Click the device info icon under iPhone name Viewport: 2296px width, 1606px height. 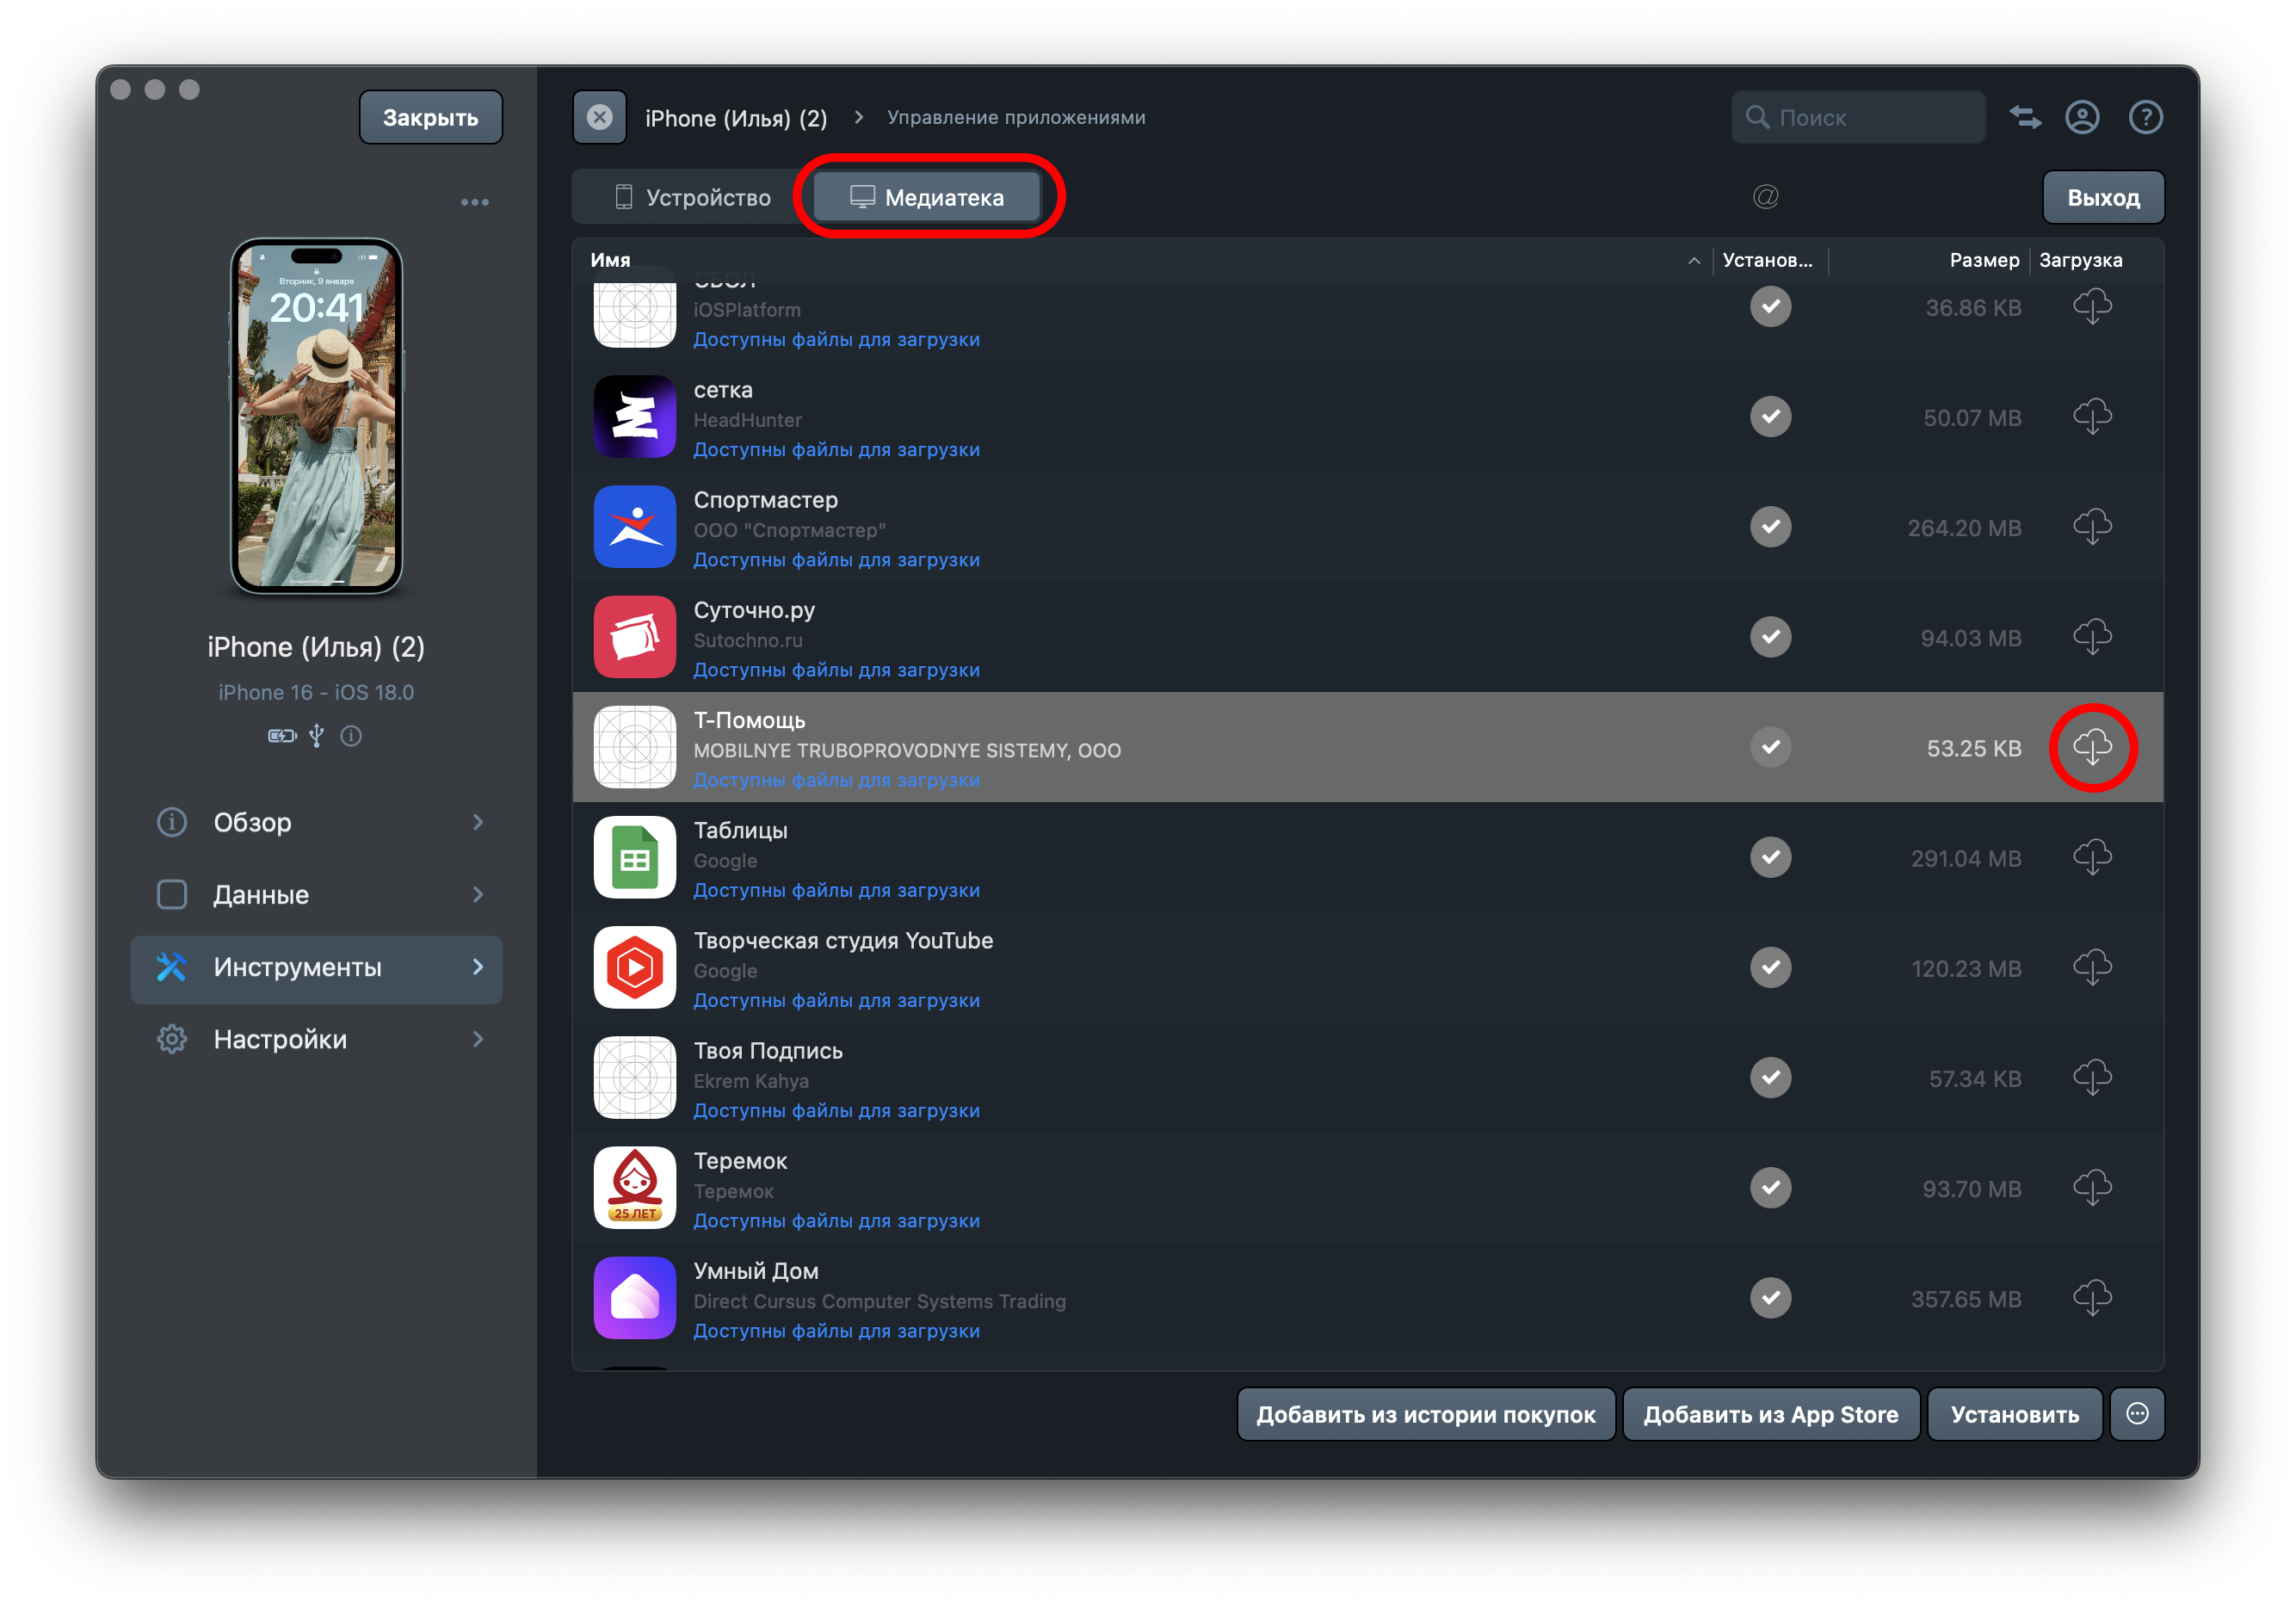[x=351, y=736]
